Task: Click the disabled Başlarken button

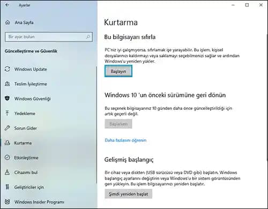Action: pos(118,124)
